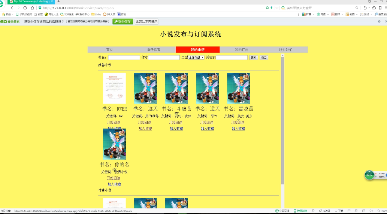Click the speaker mute icon in status bar

click(x=371, y=211)
